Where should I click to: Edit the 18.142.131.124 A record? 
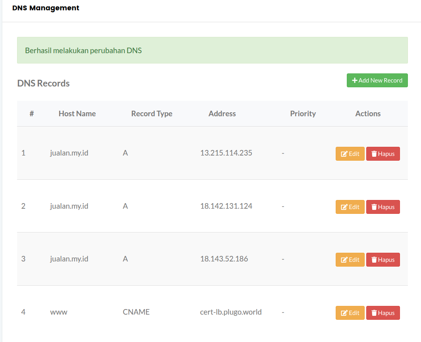click(x=350, y=207)
